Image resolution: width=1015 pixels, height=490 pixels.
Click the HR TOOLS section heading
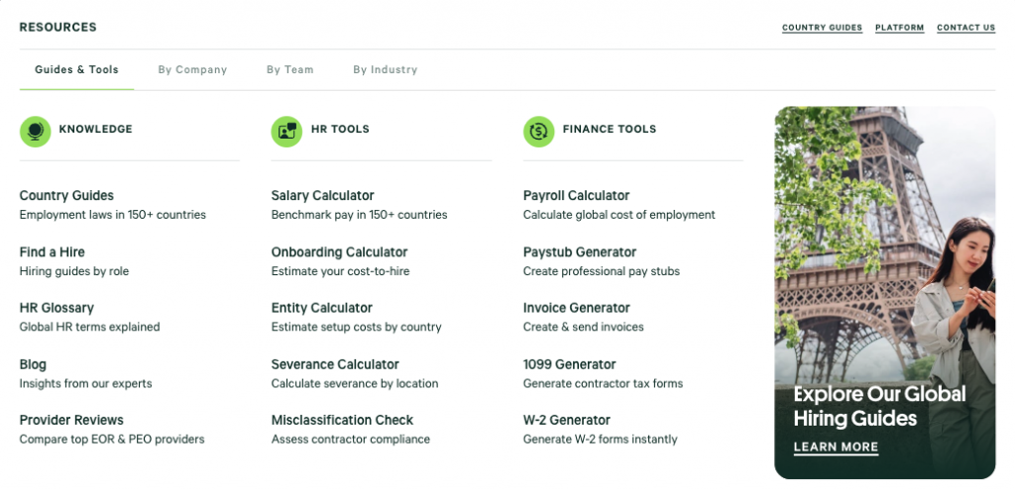pos(340,130)
